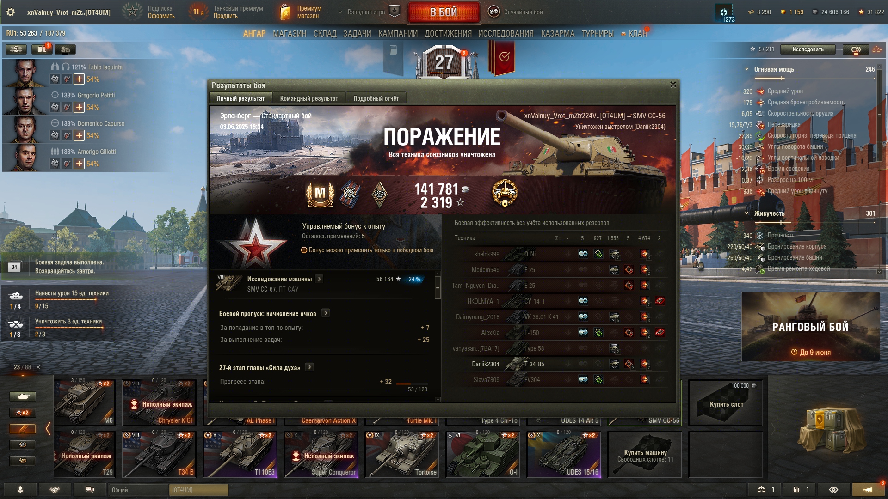Click the Исследовать button
Viewport: 888px width, 499px height.
pos(808,49)
